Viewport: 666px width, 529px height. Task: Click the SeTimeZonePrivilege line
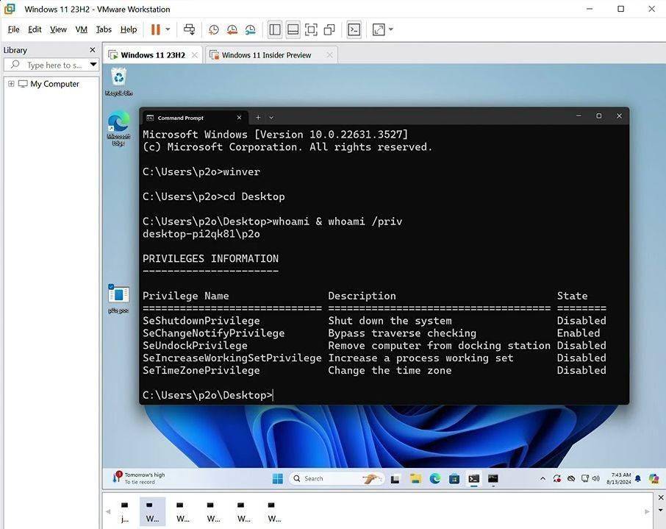coord(374,370)
